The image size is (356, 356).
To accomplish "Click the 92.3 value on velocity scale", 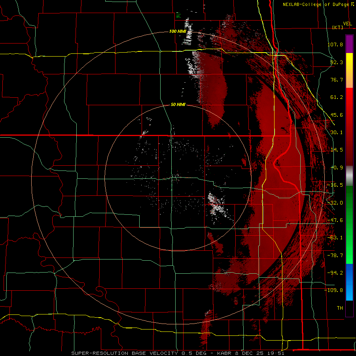I will (x=337, y=62).
